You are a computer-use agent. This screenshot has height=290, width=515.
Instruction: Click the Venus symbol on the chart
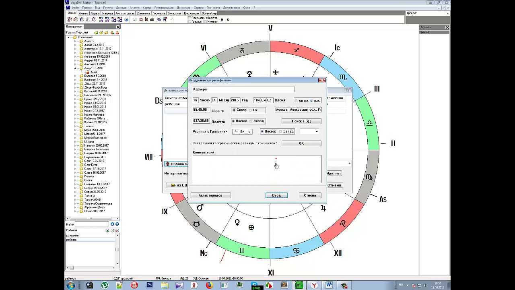point(237,222)
